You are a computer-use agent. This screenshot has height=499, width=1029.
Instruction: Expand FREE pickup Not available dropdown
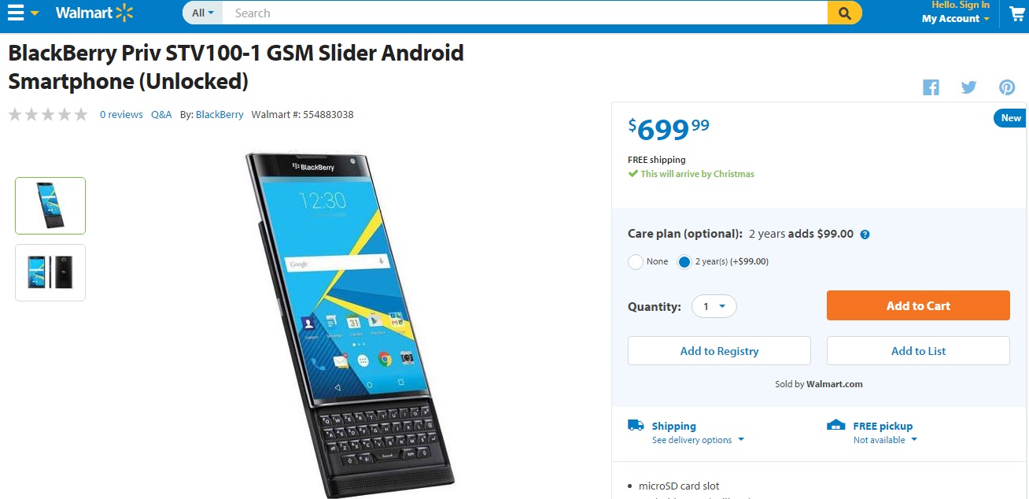pyautogui.click(x=885, y=440)
